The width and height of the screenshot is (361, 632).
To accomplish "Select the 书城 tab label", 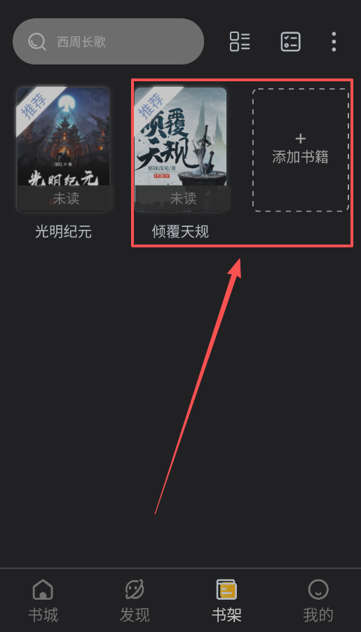I will (43, 615).
